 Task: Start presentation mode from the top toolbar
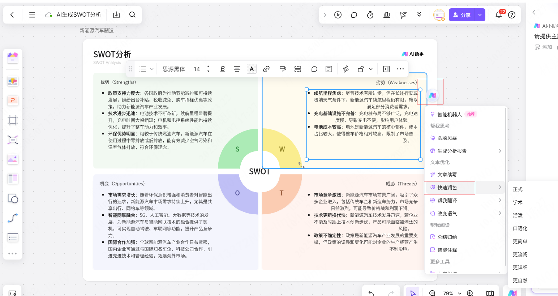(338, 15)
